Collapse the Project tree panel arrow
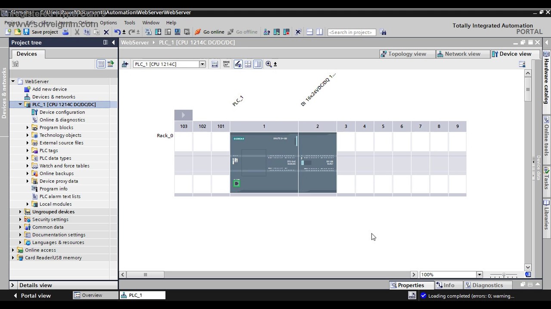 point(113,42)
